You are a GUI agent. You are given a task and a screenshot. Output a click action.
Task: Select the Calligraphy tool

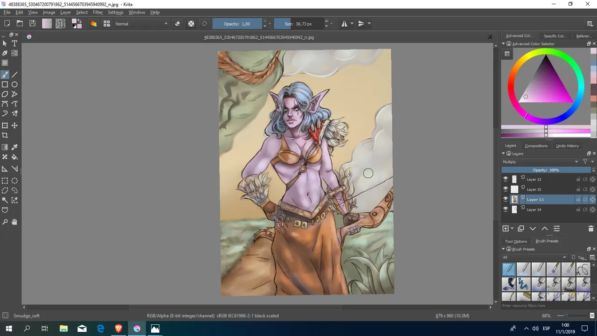[x=5, y=53]
